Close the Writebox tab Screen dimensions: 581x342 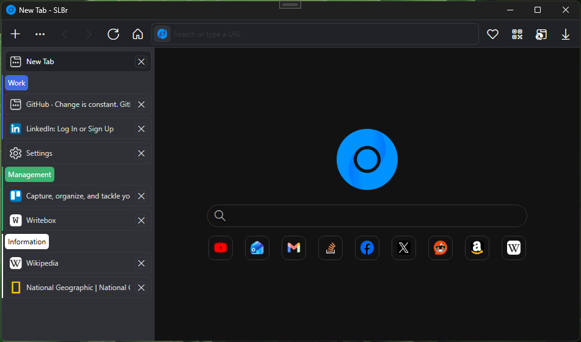[x=141, y=220]
